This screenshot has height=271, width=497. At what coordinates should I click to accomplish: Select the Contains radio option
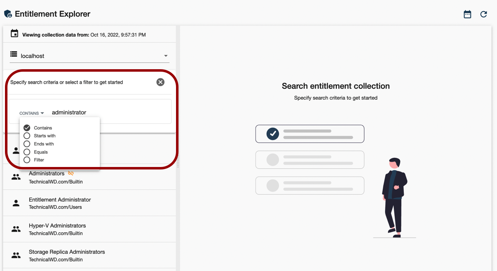click(x=27, y=128)
